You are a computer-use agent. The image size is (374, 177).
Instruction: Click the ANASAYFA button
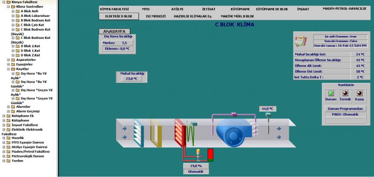coord(115,31)
